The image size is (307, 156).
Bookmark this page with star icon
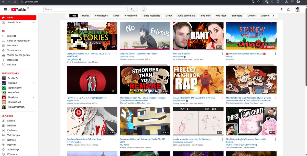[259, 2]
